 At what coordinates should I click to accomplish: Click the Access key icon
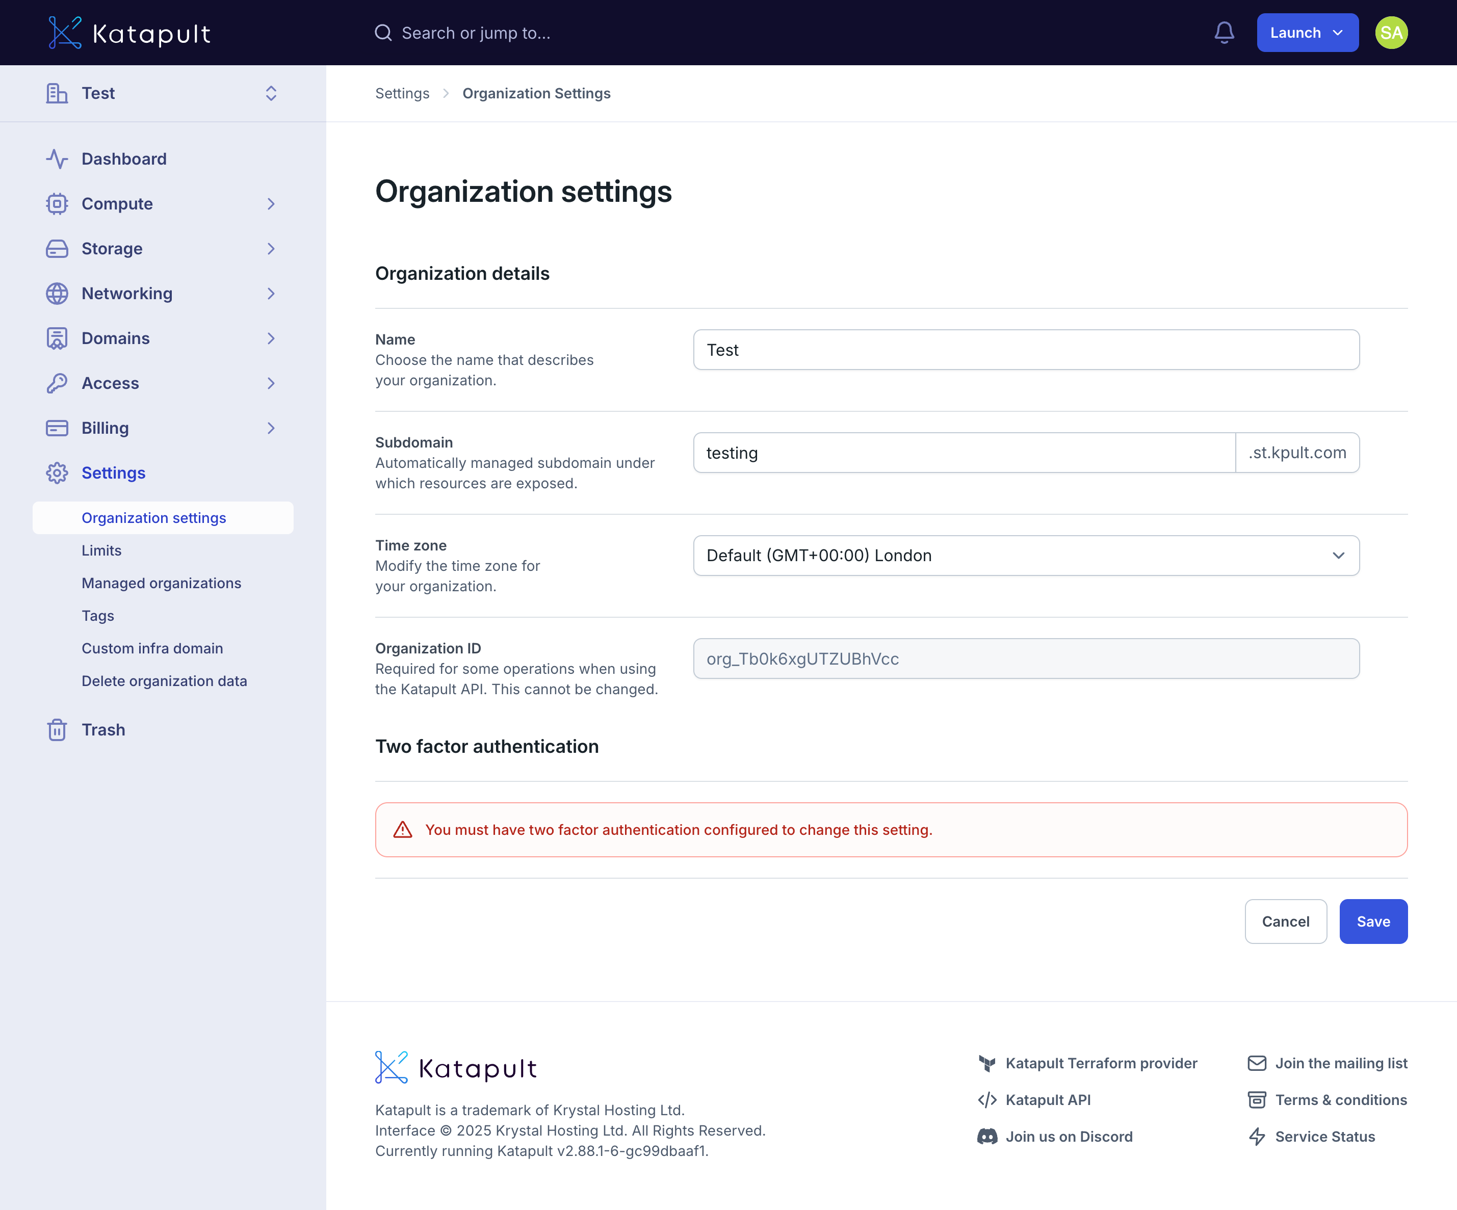[x=57, y=383]
